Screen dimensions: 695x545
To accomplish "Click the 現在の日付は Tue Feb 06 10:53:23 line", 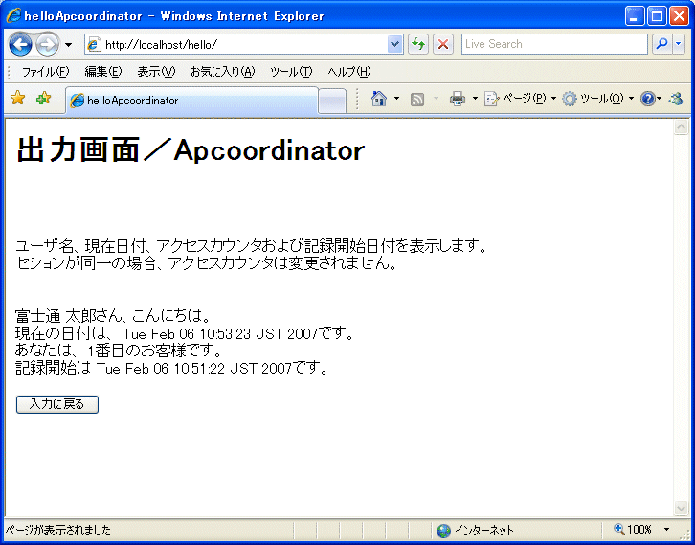I will [x=185, y=333].
